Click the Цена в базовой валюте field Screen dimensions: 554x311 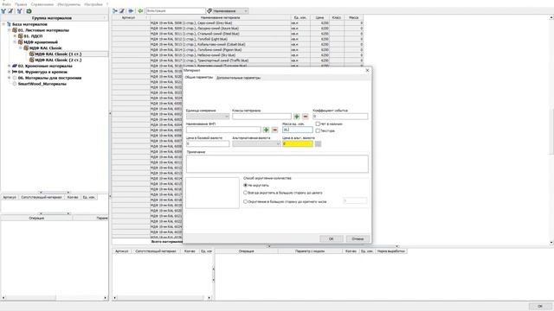point(208,144)
